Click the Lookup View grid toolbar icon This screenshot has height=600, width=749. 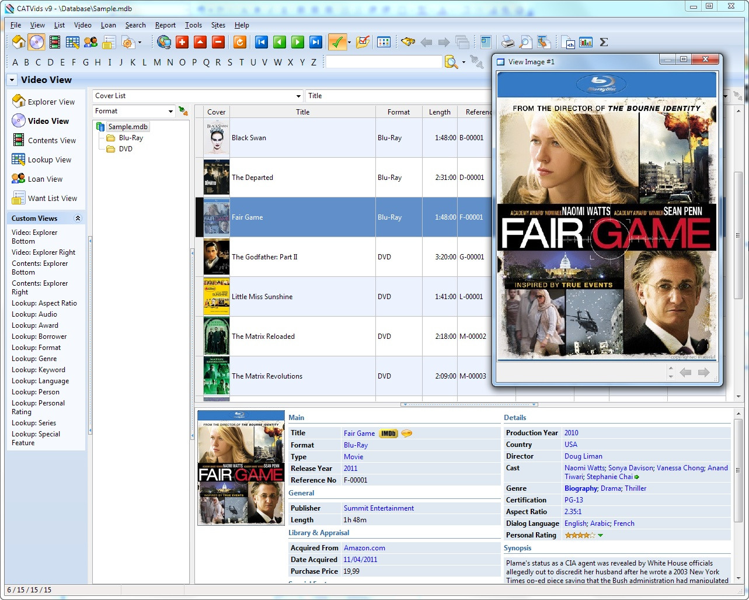click(72, 42)
